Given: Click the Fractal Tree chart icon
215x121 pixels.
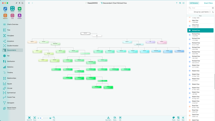Looking at the screenshot, I should coord(5,97).
